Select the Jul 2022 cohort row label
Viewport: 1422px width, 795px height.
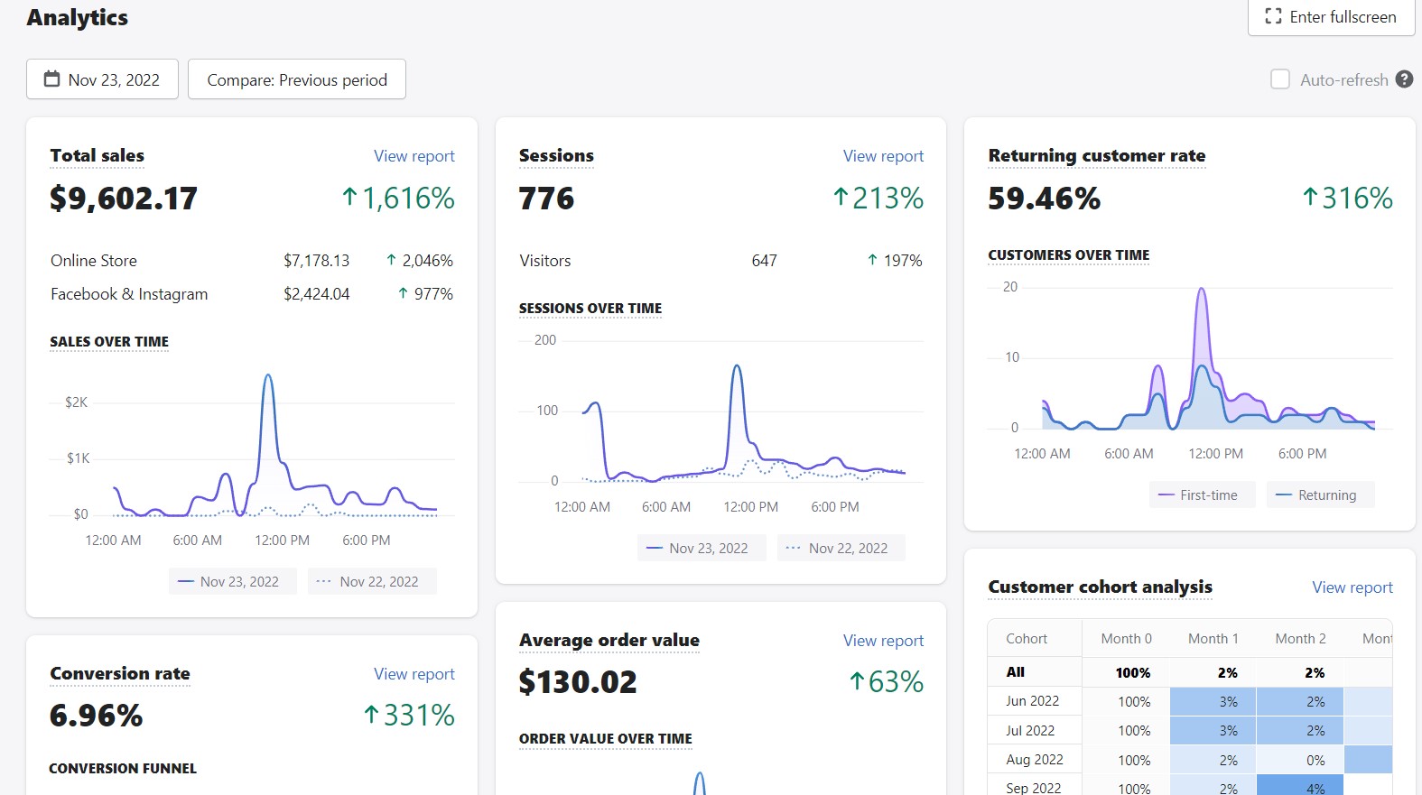[1030, 730]
